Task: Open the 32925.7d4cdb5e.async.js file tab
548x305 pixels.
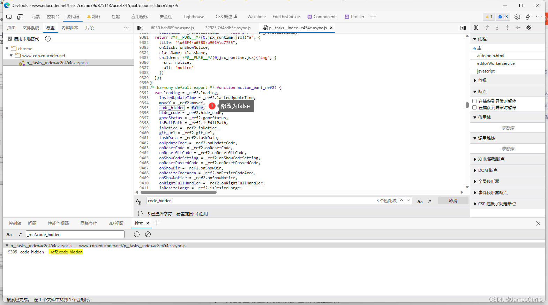Action: click(x=228, y=28)
